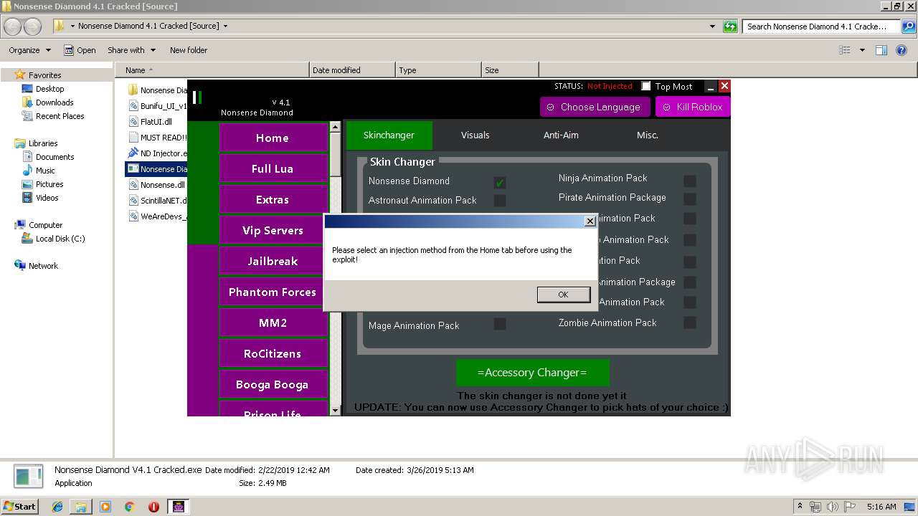Viewport: 918px width, 516px height.
Task: Uncheck the Nonsense Diamond skin checkbox
Action: 500,182
